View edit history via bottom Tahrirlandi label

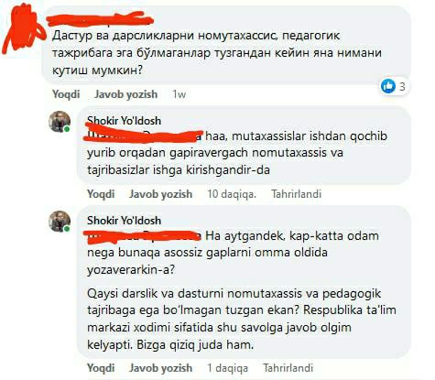[x=288, y=368]
